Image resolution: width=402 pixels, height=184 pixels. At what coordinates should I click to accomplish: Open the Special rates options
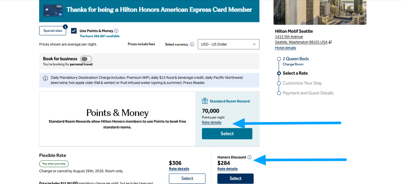[x=53, y=31]
